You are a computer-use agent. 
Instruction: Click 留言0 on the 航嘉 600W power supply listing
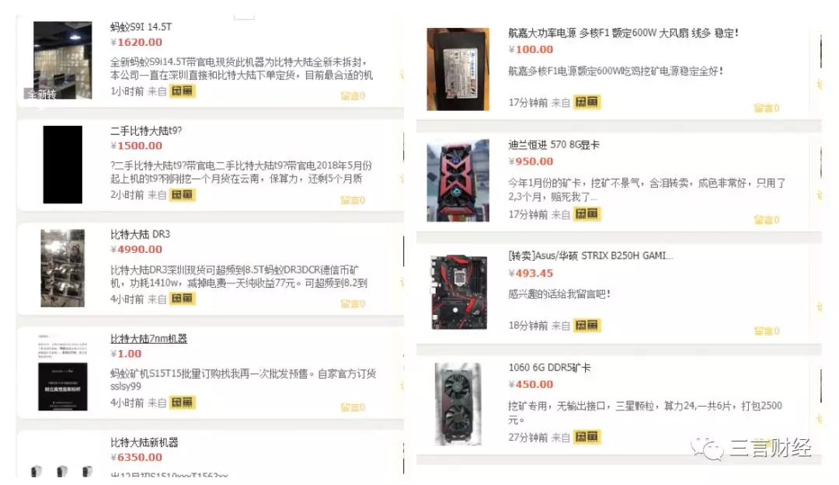point(766,108)
